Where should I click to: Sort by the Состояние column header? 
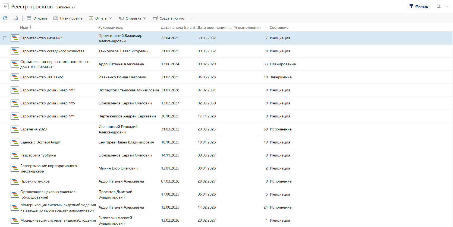279,27
